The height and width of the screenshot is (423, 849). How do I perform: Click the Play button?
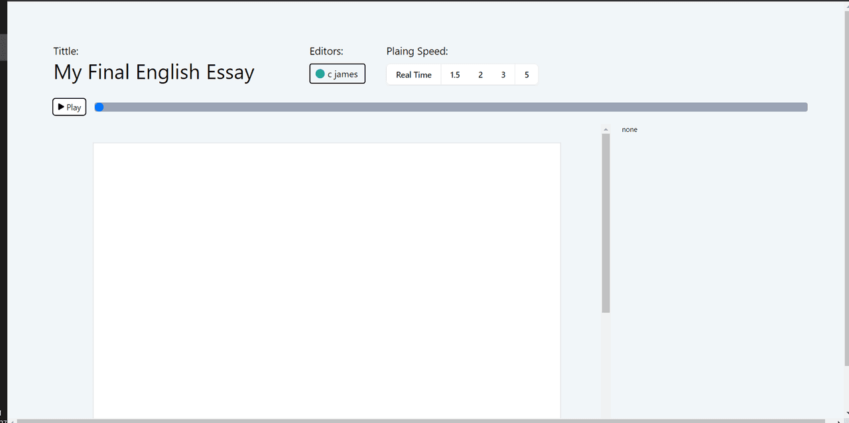[x=69, y=107]
